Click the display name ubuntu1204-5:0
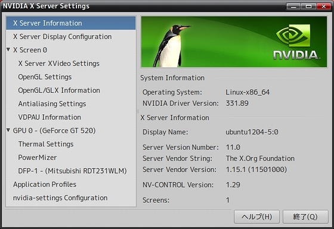 pyautogui.click(x=252, y=132)
